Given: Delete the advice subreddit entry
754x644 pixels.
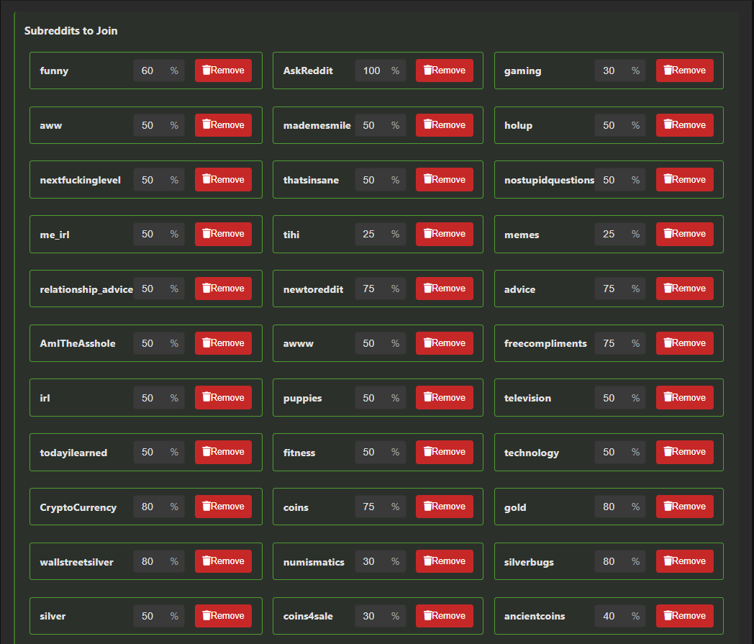Looking at the screenshot, I should point(685,289).
